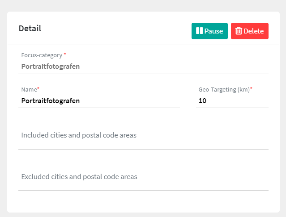Screen dimensions: 286x217
Task: Click the pause icon on the teal button
Action: coord(199,31)
